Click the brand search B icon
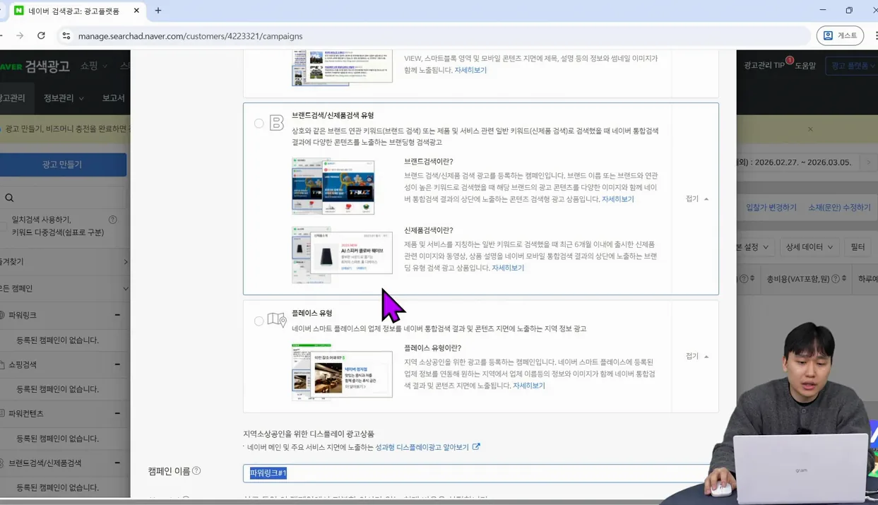The height and width of the screenshot is (505, 878). 277,123
